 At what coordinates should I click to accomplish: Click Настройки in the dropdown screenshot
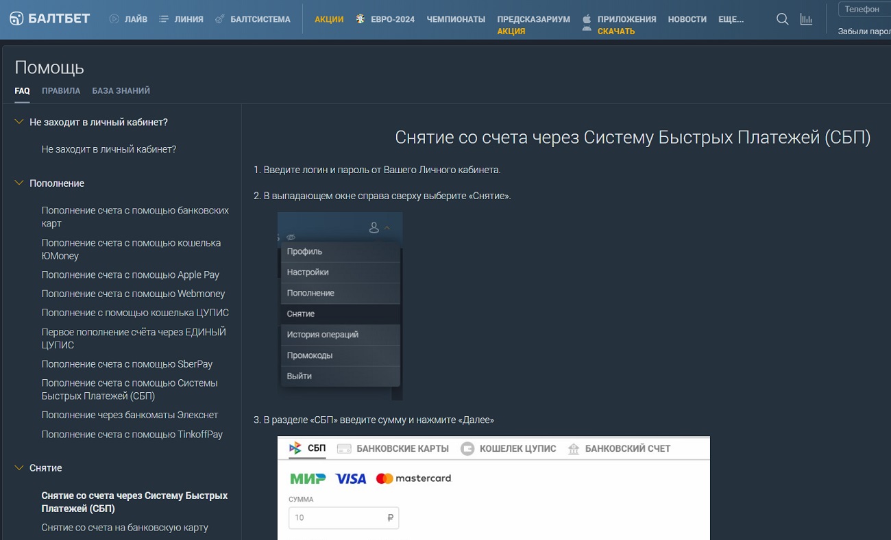point(340,272)
